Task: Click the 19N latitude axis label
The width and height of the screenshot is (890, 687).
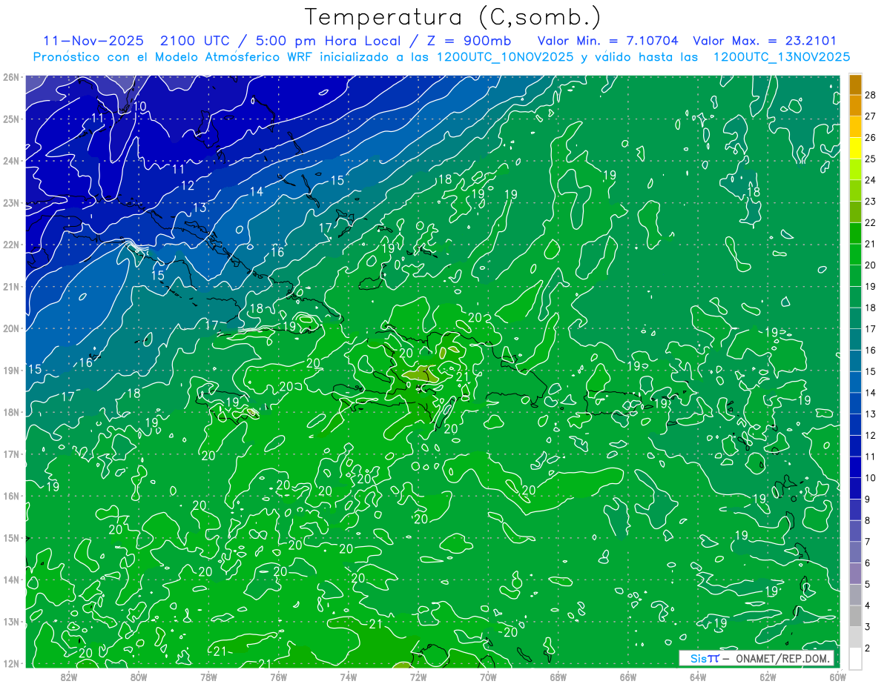Action: pyautogui.click(x=10, y=370)
